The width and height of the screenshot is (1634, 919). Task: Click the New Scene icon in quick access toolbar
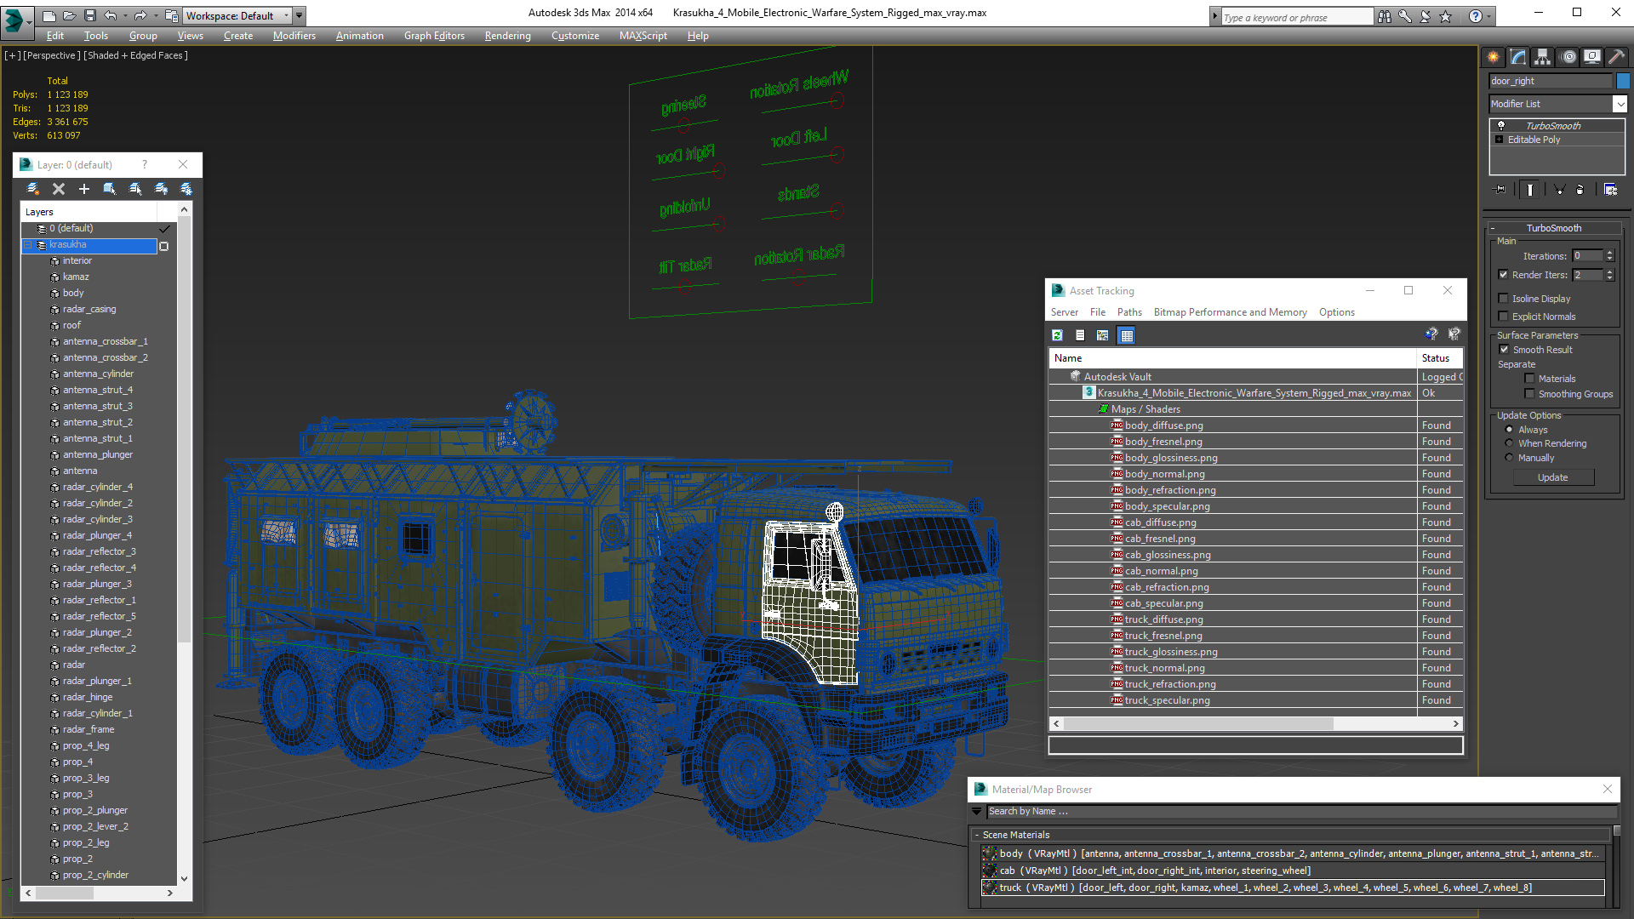pos(49,15)
